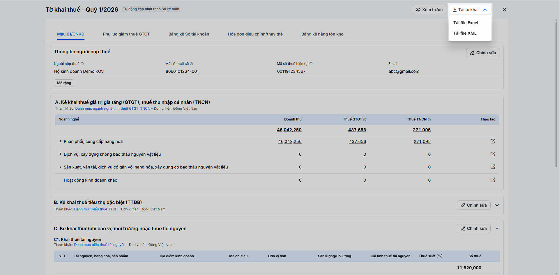
Task: Open external link for Phân phối, cung cấp hàng hóa
Action: pyautogui.click(x=493, y=141)
